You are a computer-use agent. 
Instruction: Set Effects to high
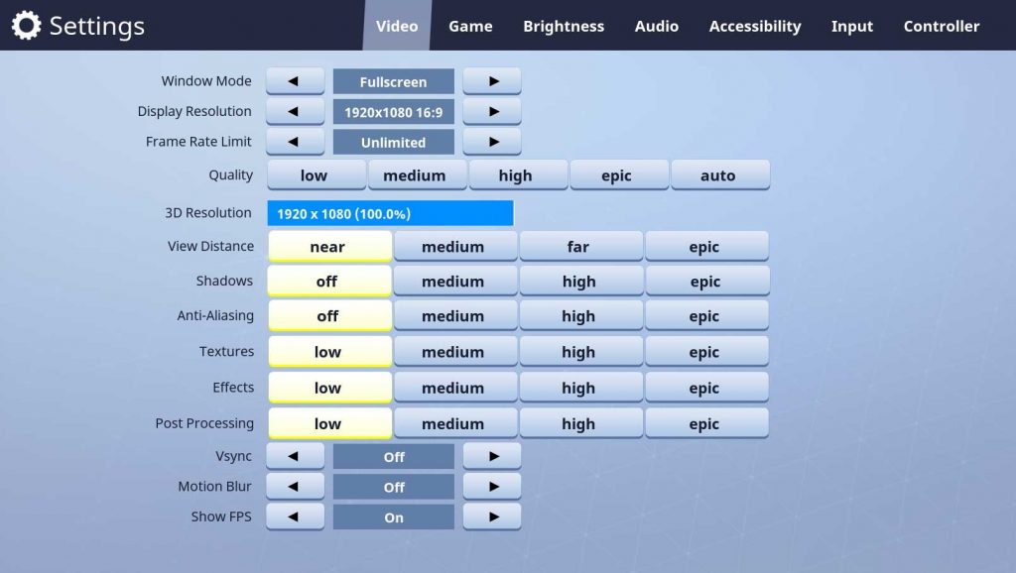tap(581, 388)
